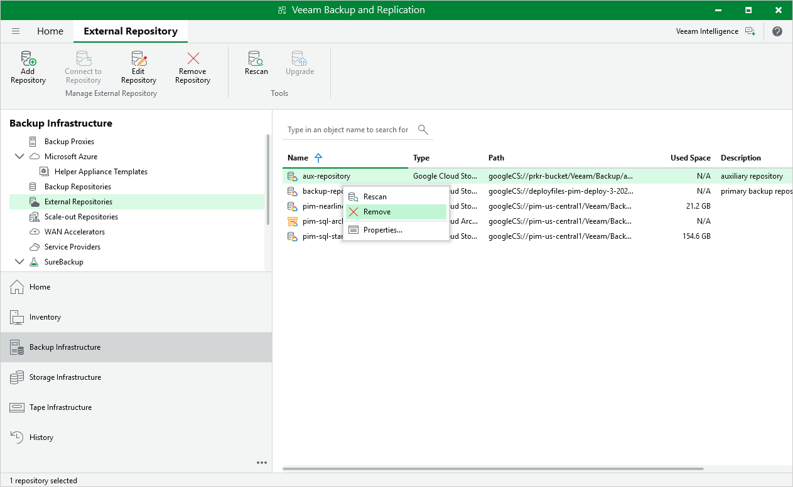This screenshot has height=487, width=793.
Task: Click the Add Repository ribbon icon
Action: click(28, 58)
